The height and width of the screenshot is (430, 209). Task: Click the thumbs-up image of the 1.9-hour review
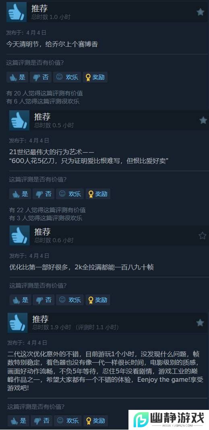coord(18,323)
